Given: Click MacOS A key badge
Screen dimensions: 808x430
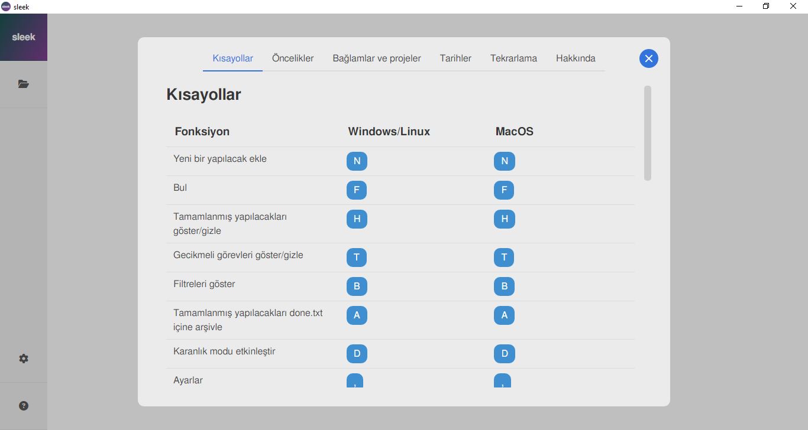Looking at the screenshot, I should point(505,315).
